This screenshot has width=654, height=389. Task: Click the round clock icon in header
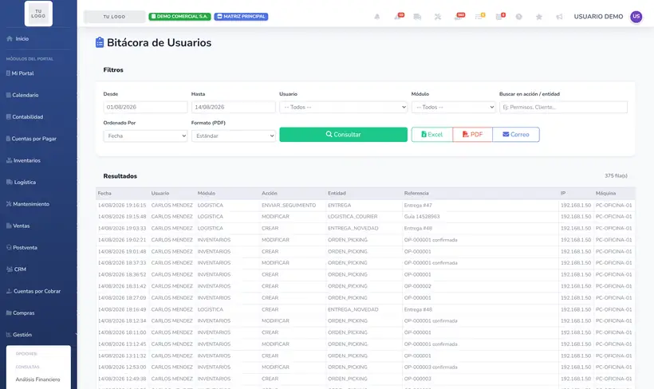point(518,17)
